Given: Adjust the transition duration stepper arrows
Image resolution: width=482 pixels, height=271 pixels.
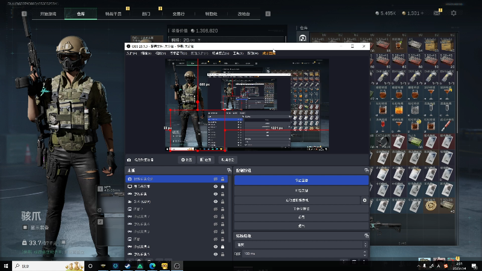Looking at the screenshot, I should coord(365,254).
